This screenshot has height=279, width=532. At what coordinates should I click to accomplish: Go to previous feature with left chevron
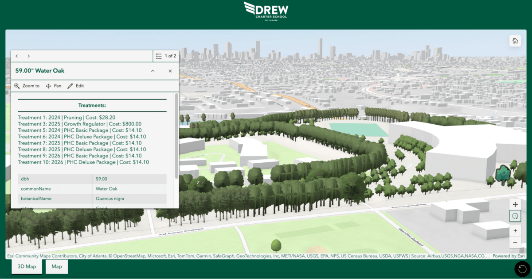coord(16,56)
